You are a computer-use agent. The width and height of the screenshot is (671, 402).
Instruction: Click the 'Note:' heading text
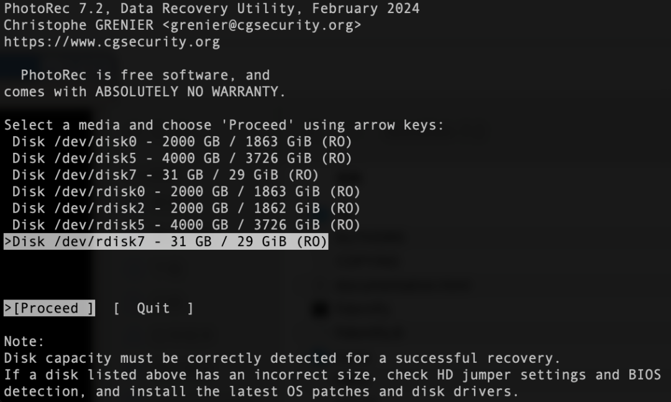tap(25, 342)
